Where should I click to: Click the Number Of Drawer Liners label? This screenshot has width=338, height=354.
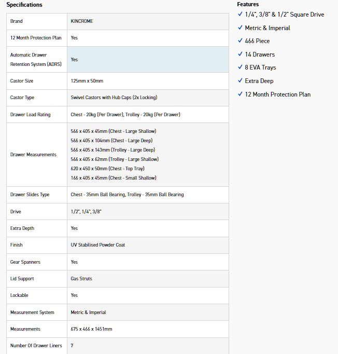pos(35,346)
